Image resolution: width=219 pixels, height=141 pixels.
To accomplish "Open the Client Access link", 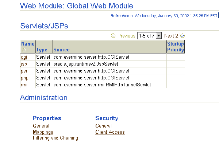I will [110, 132].
